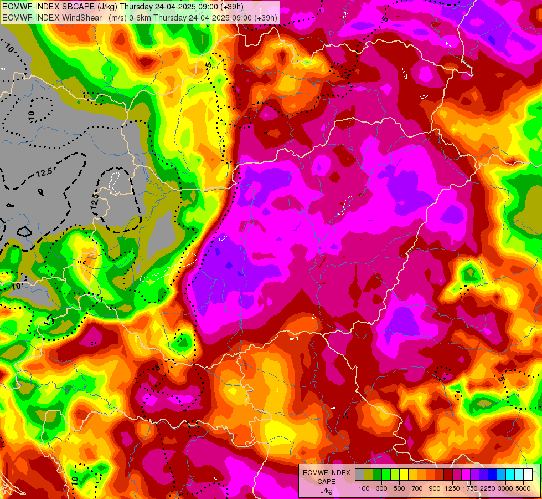Click the CAPE label in the legend box
Viewport: 542px width, 499px height.
[x=326, y=482]
